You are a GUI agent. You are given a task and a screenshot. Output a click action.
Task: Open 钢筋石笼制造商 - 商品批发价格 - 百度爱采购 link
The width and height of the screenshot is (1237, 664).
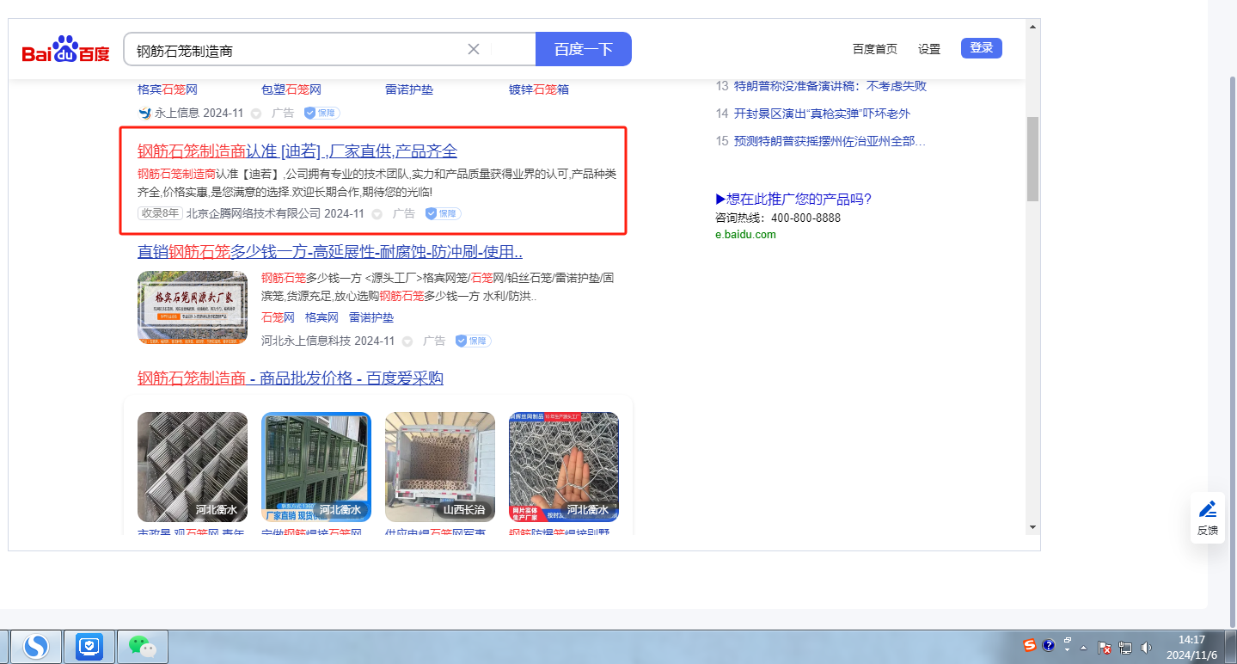click(x=291, y=378)
